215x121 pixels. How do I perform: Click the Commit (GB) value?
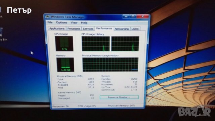click(x=134, y=90)
